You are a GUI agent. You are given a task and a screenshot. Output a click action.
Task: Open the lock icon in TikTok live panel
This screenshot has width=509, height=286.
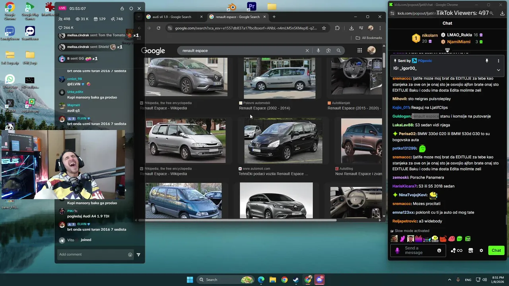click(x=122, y=8)
